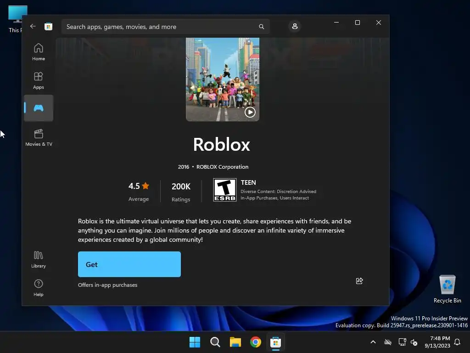
Task: Click the 'Offers in-app purchases' text
Action: point(107,285)
